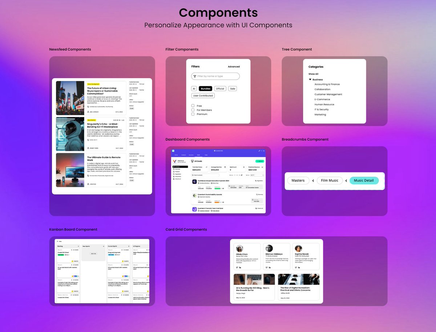Click the star rating on Singularity's Echo article
This screenshot has width=436, height=332.
pos(117,120)
